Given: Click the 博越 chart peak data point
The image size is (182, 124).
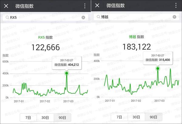Looking at the screenshot, I should 158,69.
